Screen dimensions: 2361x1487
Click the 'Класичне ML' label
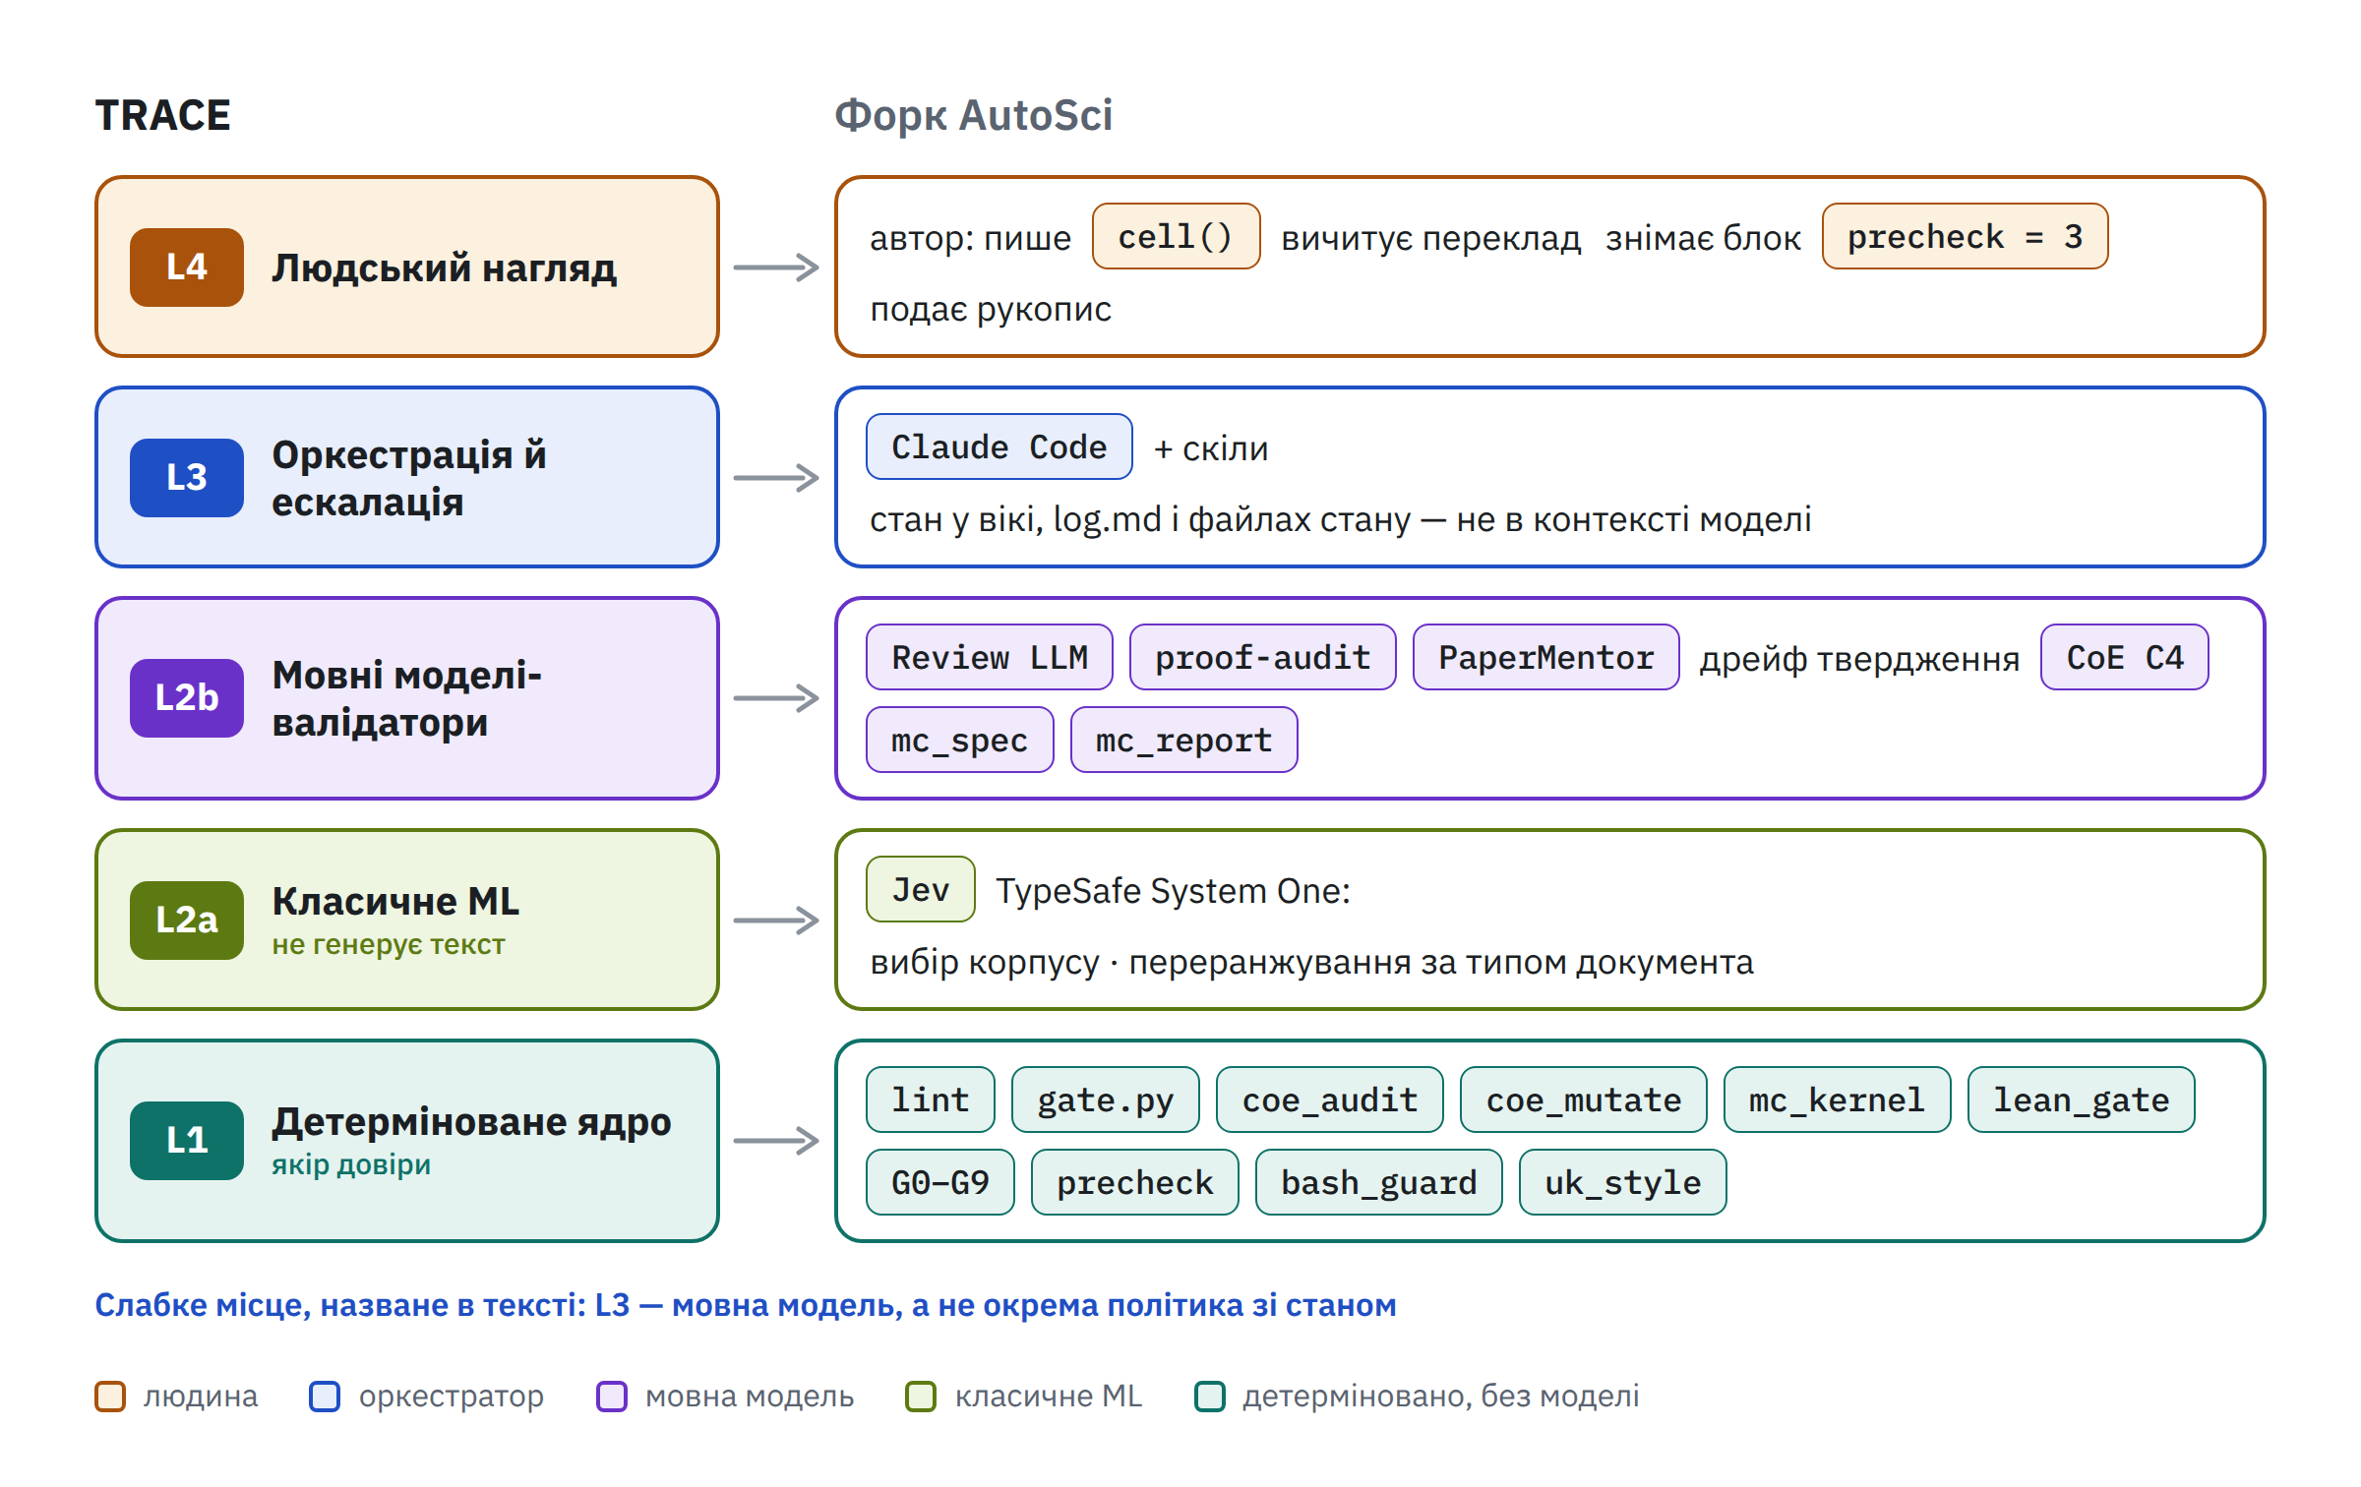pyautogui.click(x=395, y=901)
